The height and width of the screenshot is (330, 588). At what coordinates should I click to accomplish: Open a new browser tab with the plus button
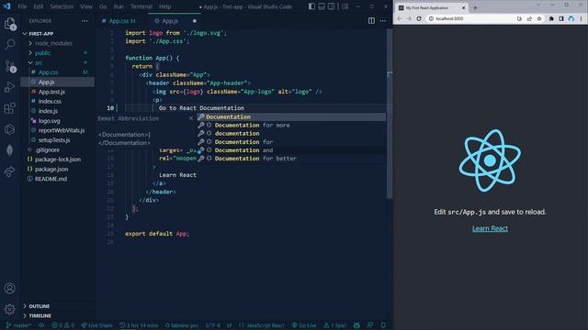475,8
